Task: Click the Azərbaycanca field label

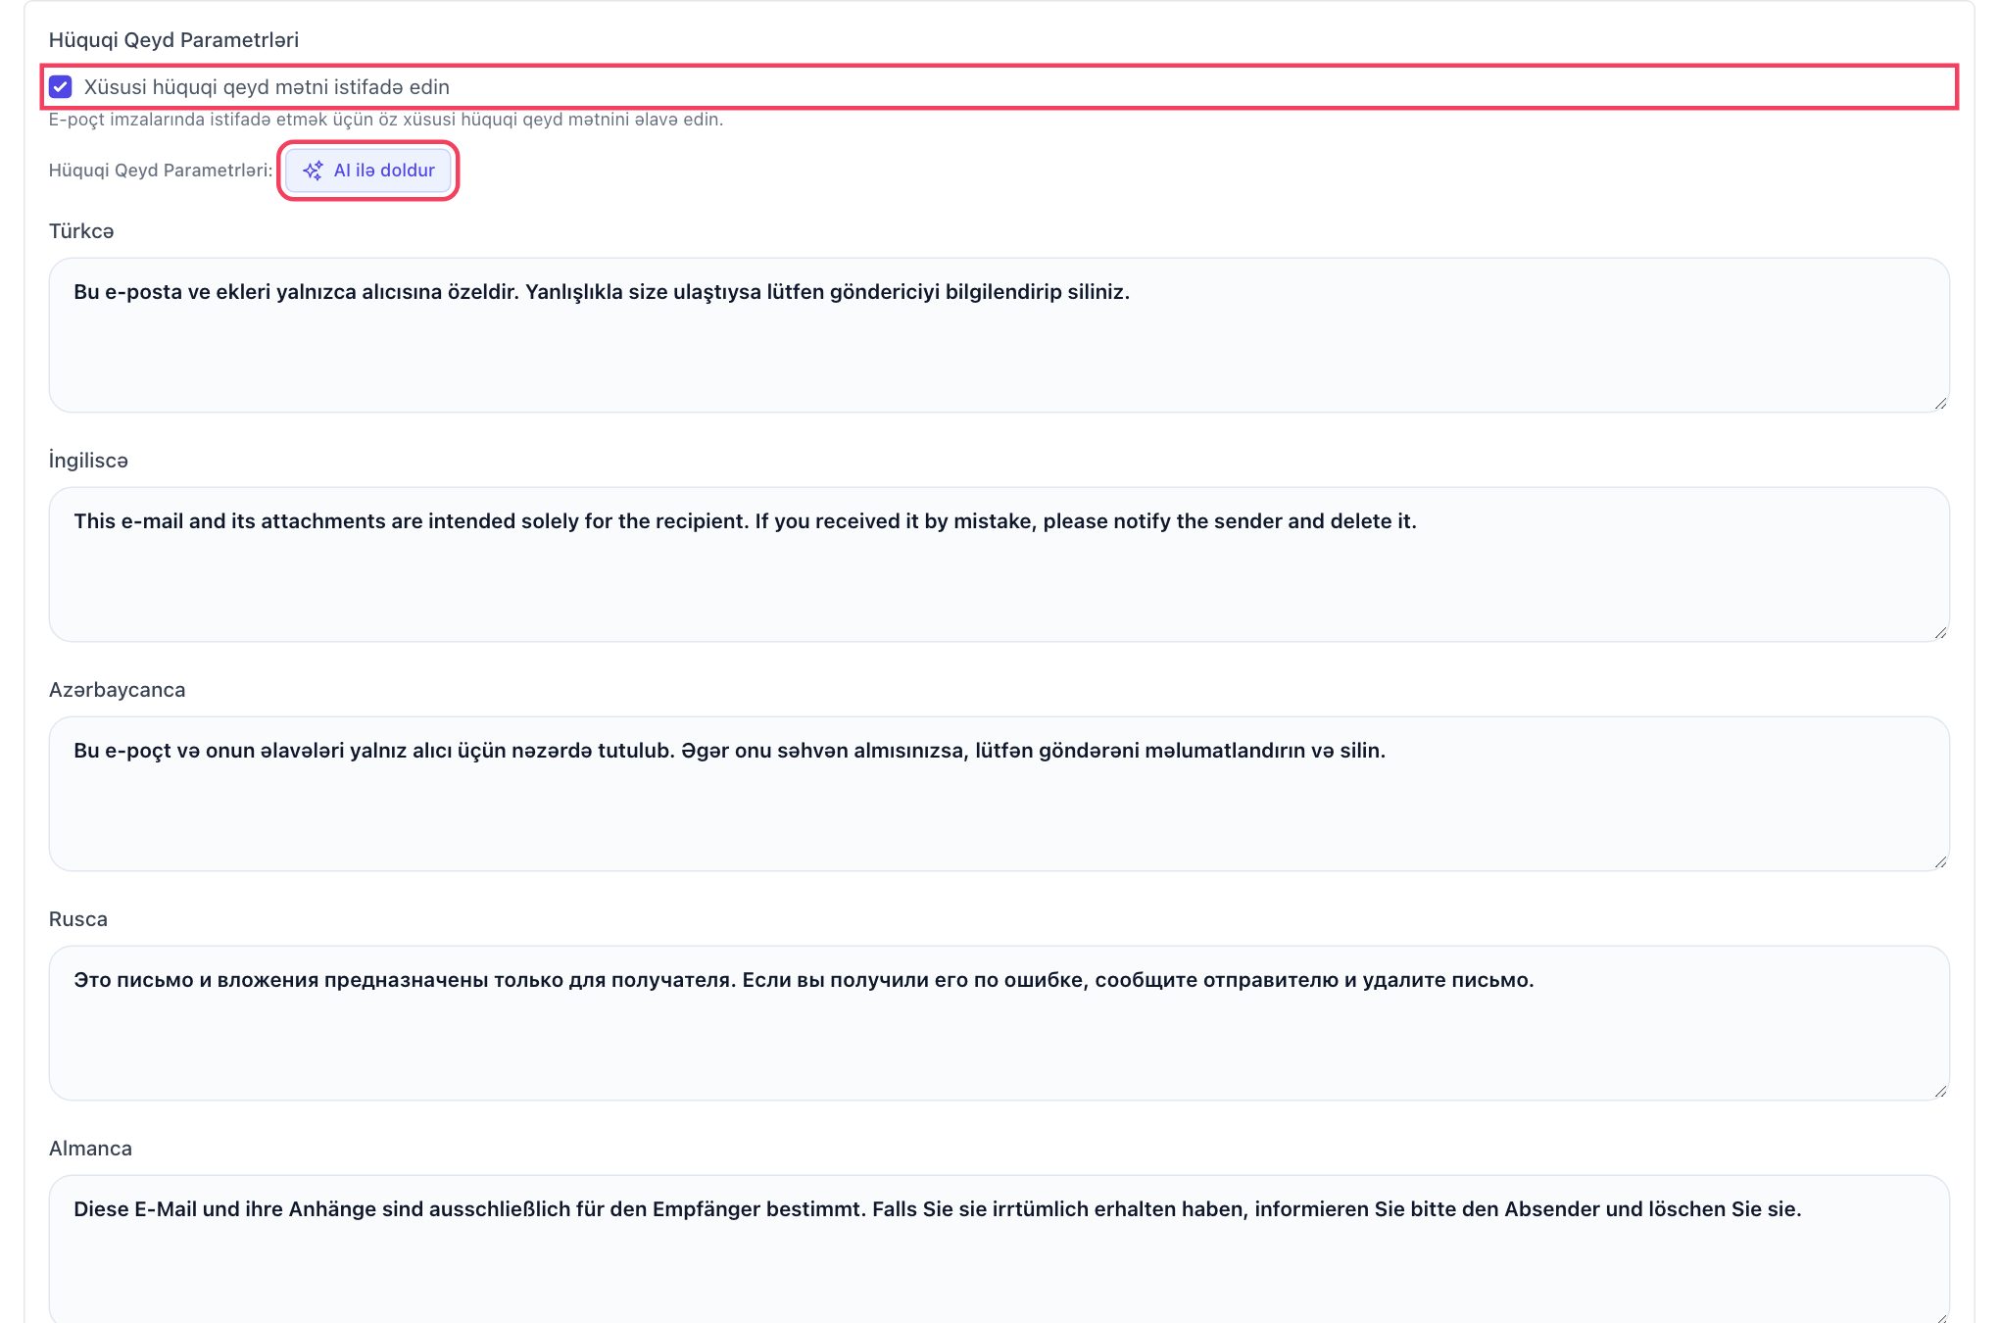Action: [x=117, y=690]
